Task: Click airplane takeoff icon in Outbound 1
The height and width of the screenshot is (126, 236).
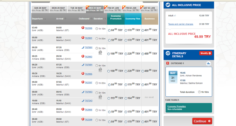Action: click(209, 63)
